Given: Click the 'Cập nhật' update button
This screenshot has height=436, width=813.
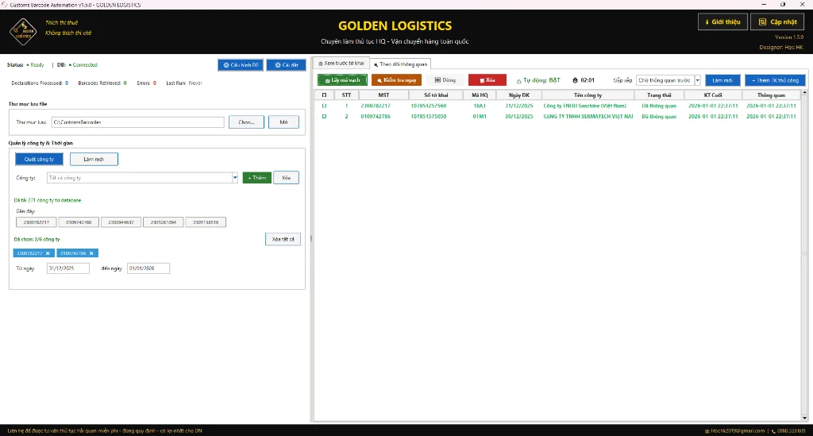Looking at the screenshot, I should (779, 22).
